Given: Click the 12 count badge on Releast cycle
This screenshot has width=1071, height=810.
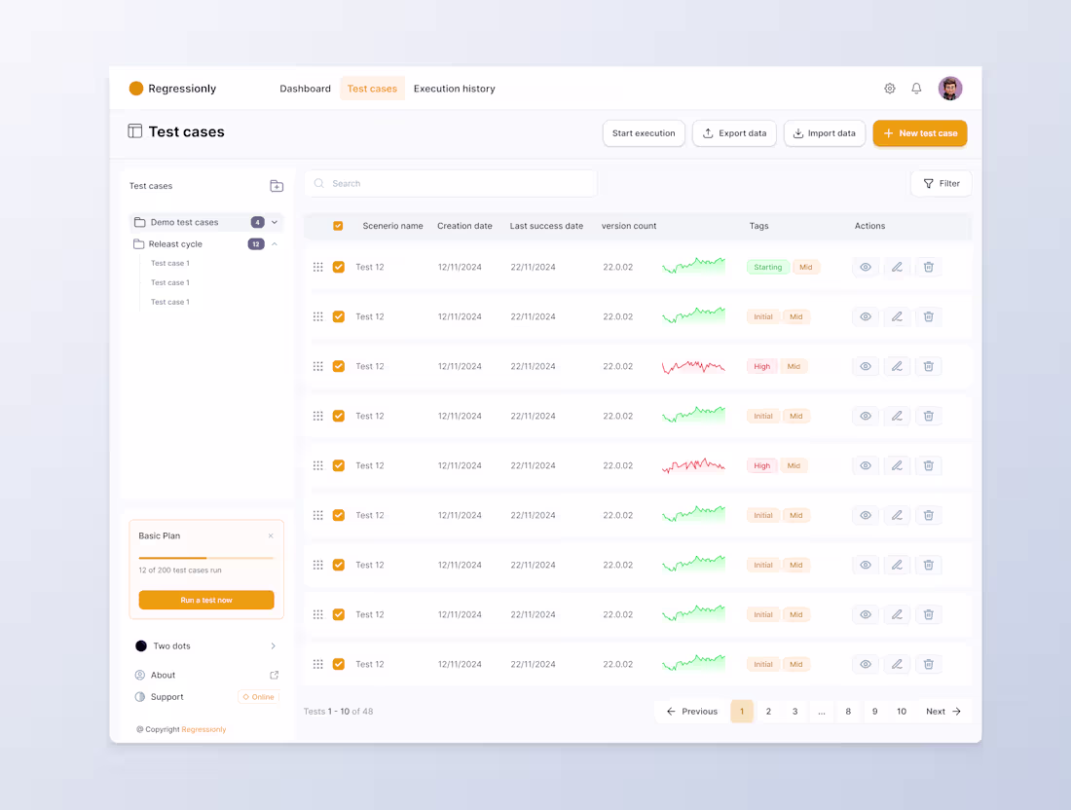Looking at the screenshot, I should (x=256, y=243).
